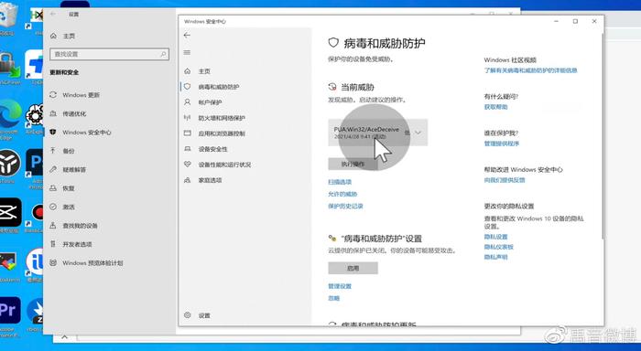Focus the 查找设置 search field in 设置
Image resolution: width=641 pixels, height=351 pixels.
coord(109,54)
